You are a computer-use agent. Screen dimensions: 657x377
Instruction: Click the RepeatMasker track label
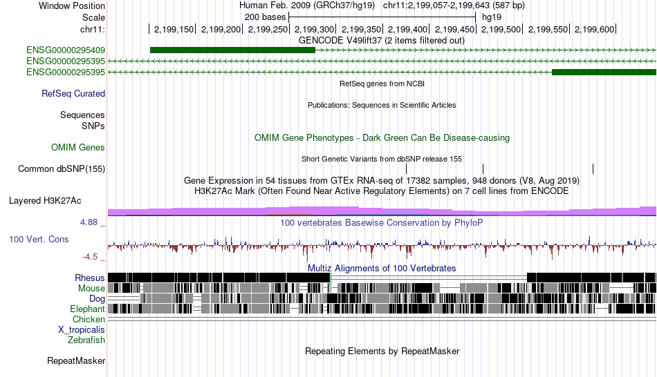coord(76,360)
